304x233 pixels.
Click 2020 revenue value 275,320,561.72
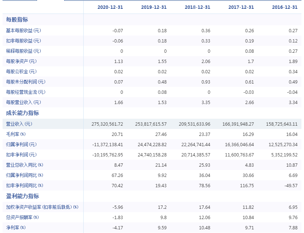coord(107,124)
